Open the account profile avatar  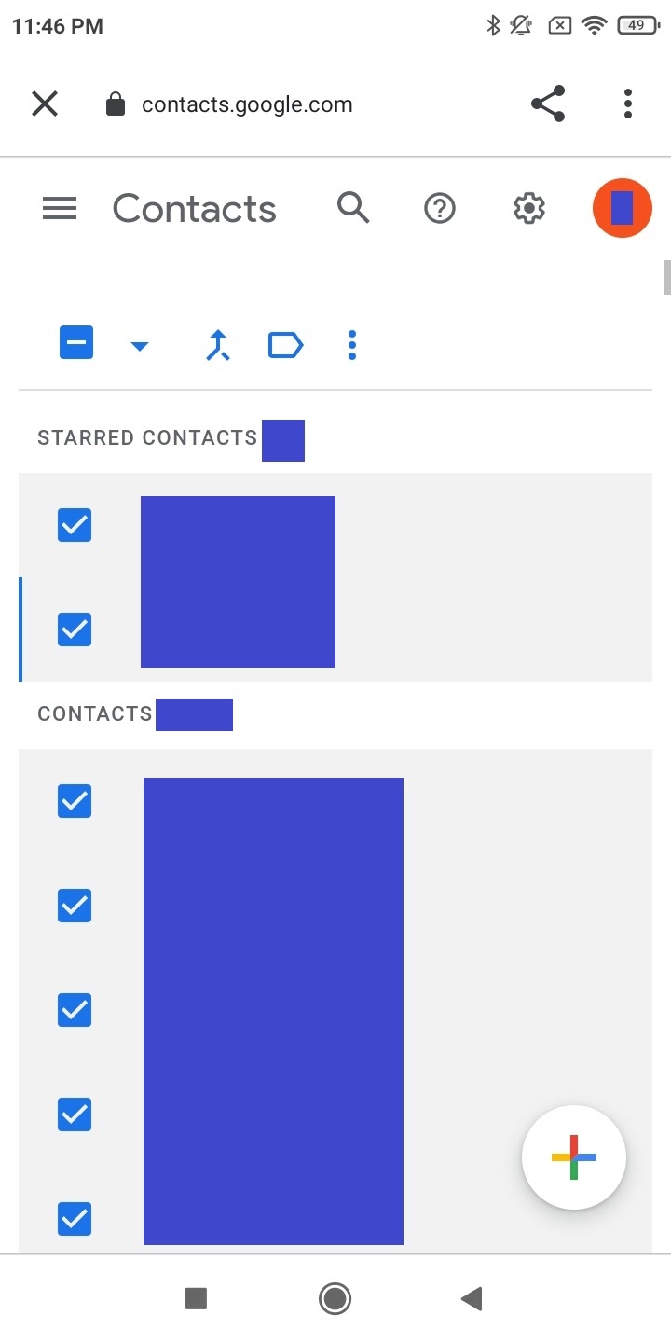point(623,208)
